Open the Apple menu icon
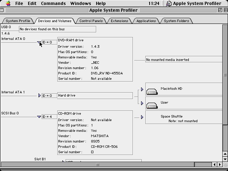The height and width of the screenshot is (171, 228). coord(8,4)
